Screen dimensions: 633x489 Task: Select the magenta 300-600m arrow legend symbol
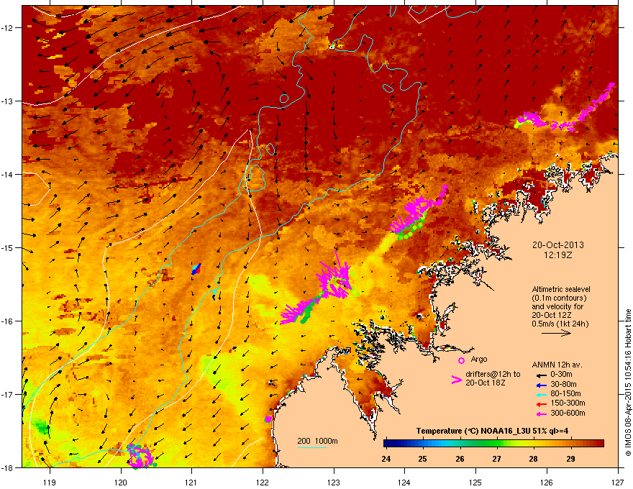540,413
